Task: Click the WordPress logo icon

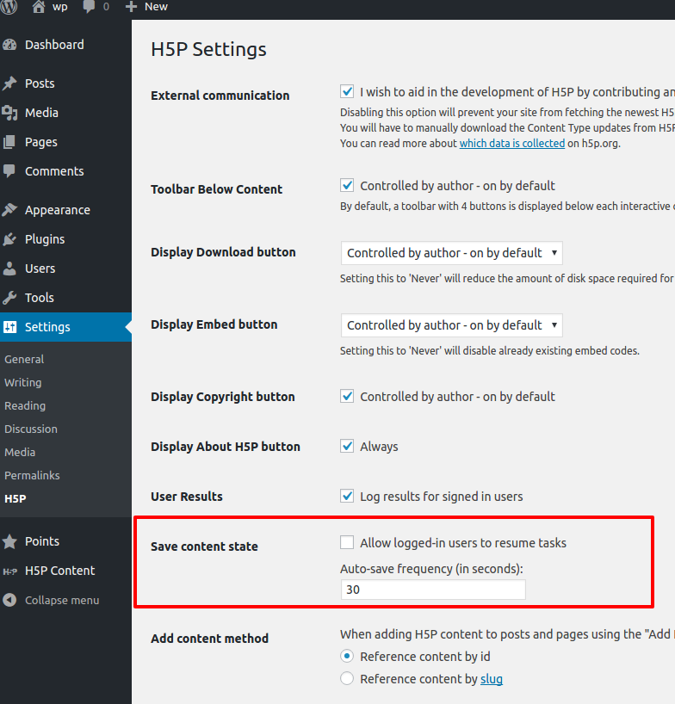Action: pos(9,6)
